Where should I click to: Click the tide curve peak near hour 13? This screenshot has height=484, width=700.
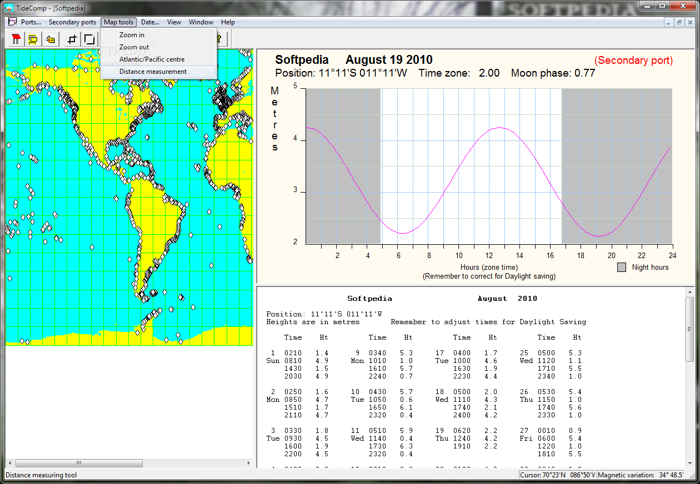pos(498,128)
